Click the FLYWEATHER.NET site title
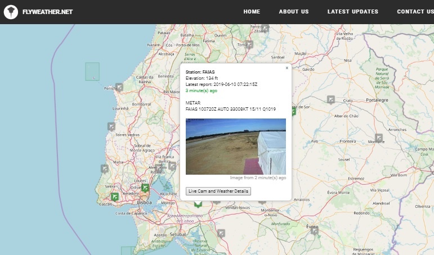This screenshot has height=255, width=434. (x=47, y=12)
